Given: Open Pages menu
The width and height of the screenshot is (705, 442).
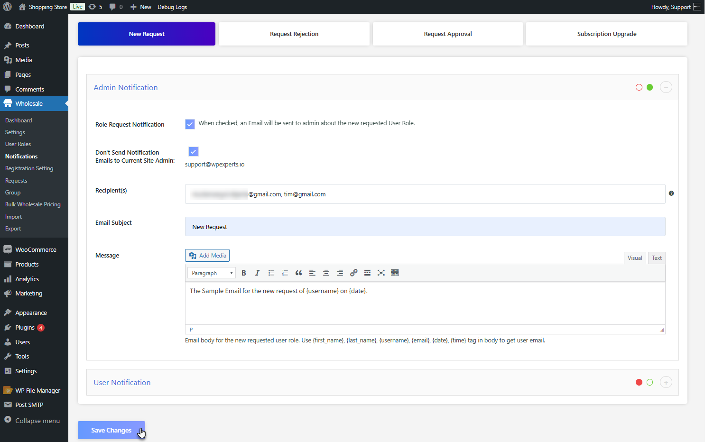Looking at the screenshot, I should [x=34, y=74].
